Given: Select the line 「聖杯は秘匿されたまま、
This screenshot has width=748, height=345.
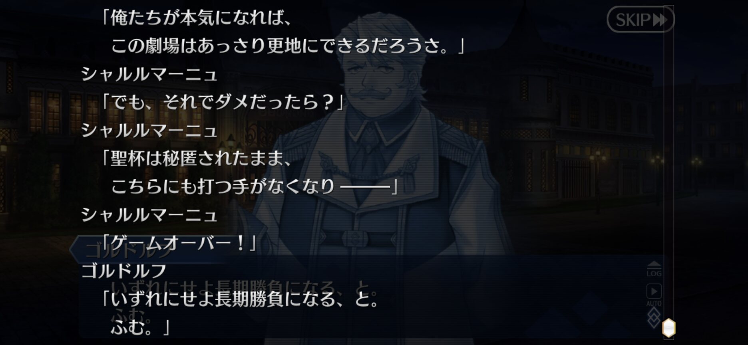Looking at the screenshot, I should pos(195,159).
